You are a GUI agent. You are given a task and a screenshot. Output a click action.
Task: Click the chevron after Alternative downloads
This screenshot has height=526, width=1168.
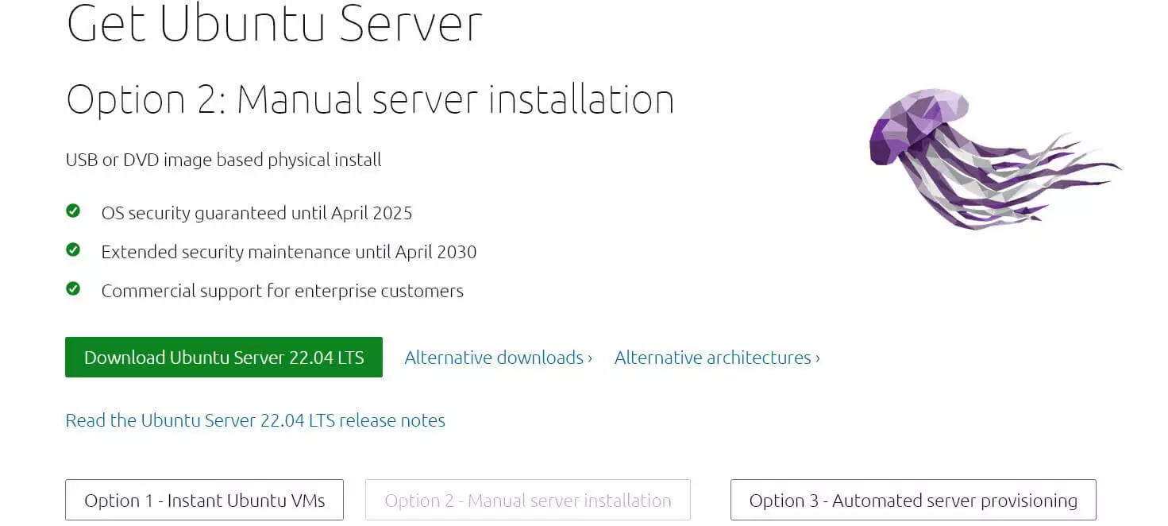(x=590, y=358)
